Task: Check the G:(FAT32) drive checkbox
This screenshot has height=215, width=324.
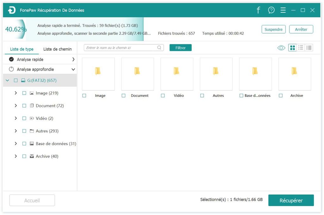Action: pos(16,80)
